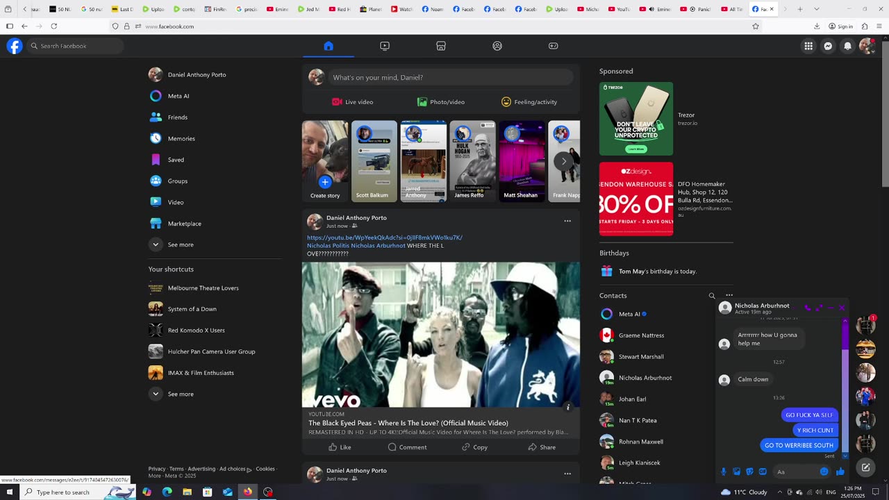Open Red Komodo X Users shortcut
The width and height of the screenshot is (889, 500).
214,330
